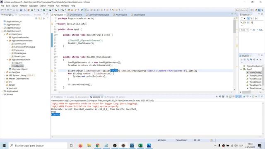
Task: Click the Outline horizontal scrollbar thumb
Action: [246, 92]
